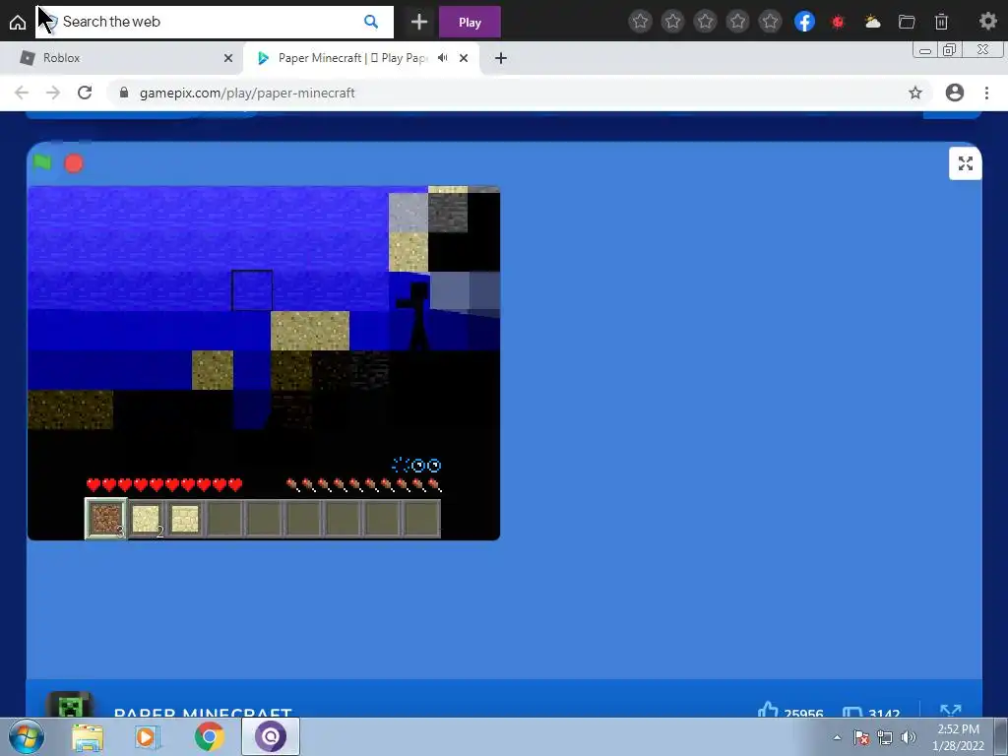Select the last empty hotbar slot
Image resolution: width=1008 pixels, height=756 pixels.
click(x=421, y=518)
